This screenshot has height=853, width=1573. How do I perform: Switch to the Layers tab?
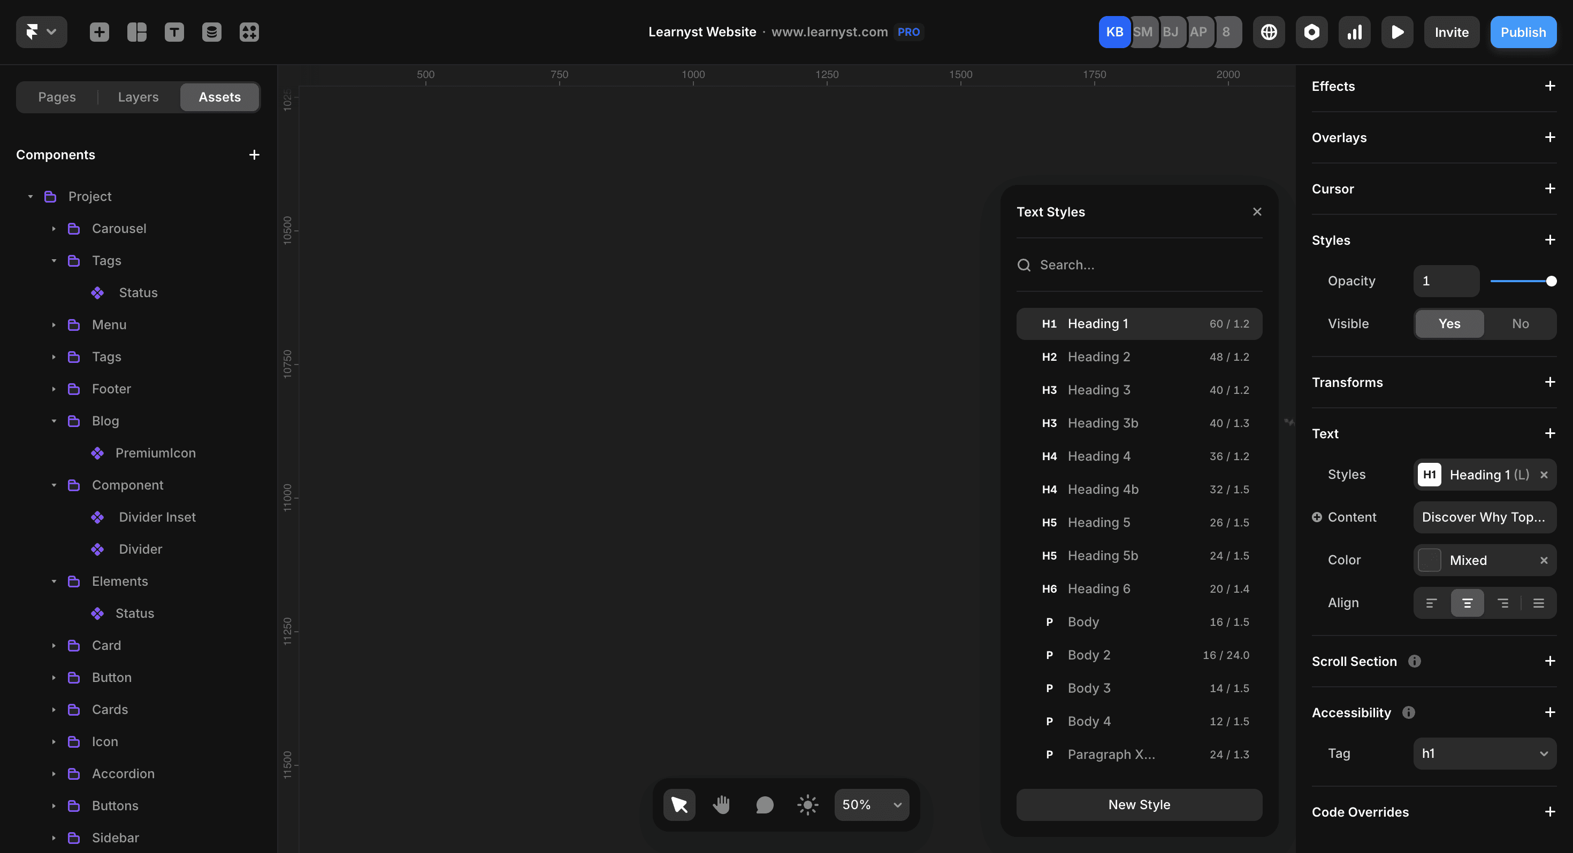[138, 97]
